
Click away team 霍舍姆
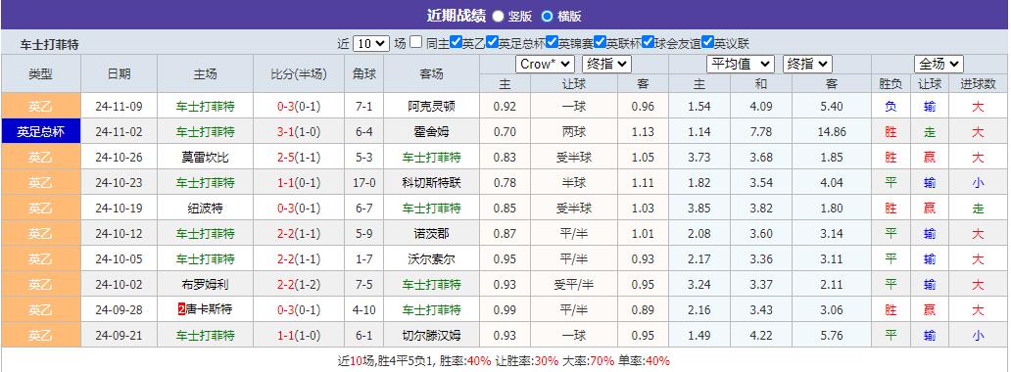coord(431,132)
